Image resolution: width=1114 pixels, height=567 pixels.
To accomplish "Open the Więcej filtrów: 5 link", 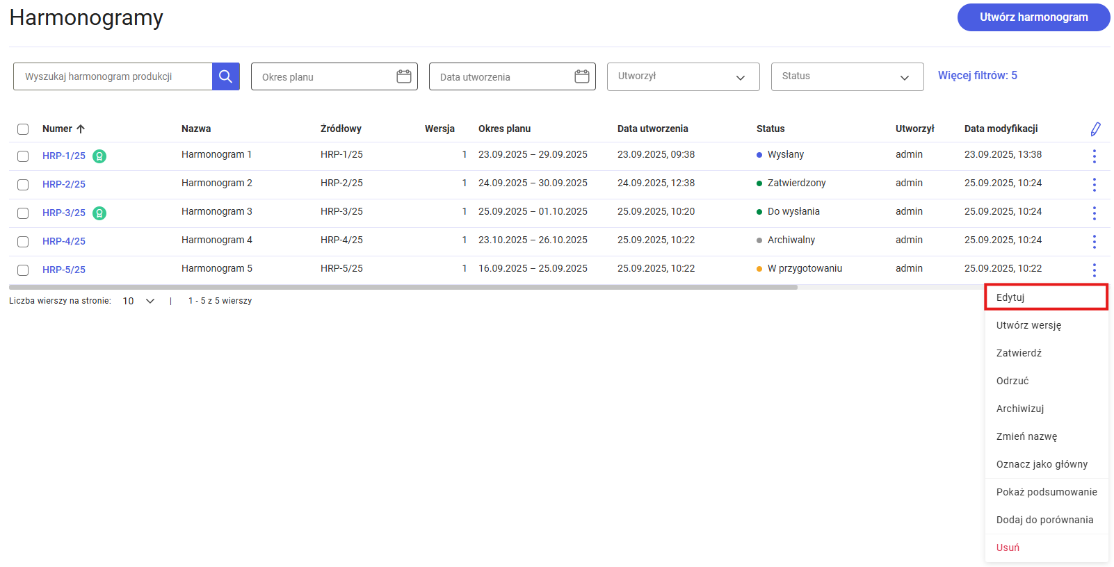I will 977,76.
